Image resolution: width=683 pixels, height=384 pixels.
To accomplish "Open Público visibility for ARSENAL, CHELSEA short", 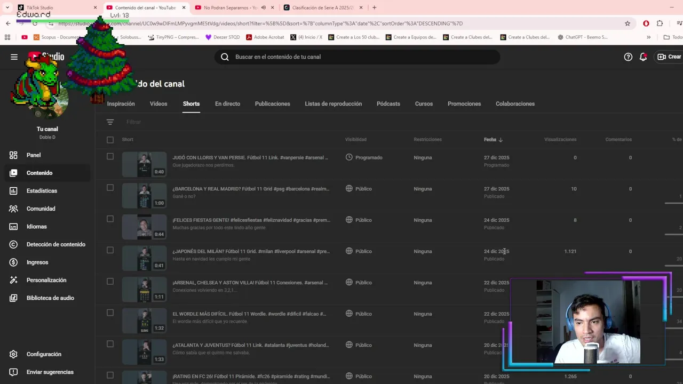I will [x=359, y=283].
